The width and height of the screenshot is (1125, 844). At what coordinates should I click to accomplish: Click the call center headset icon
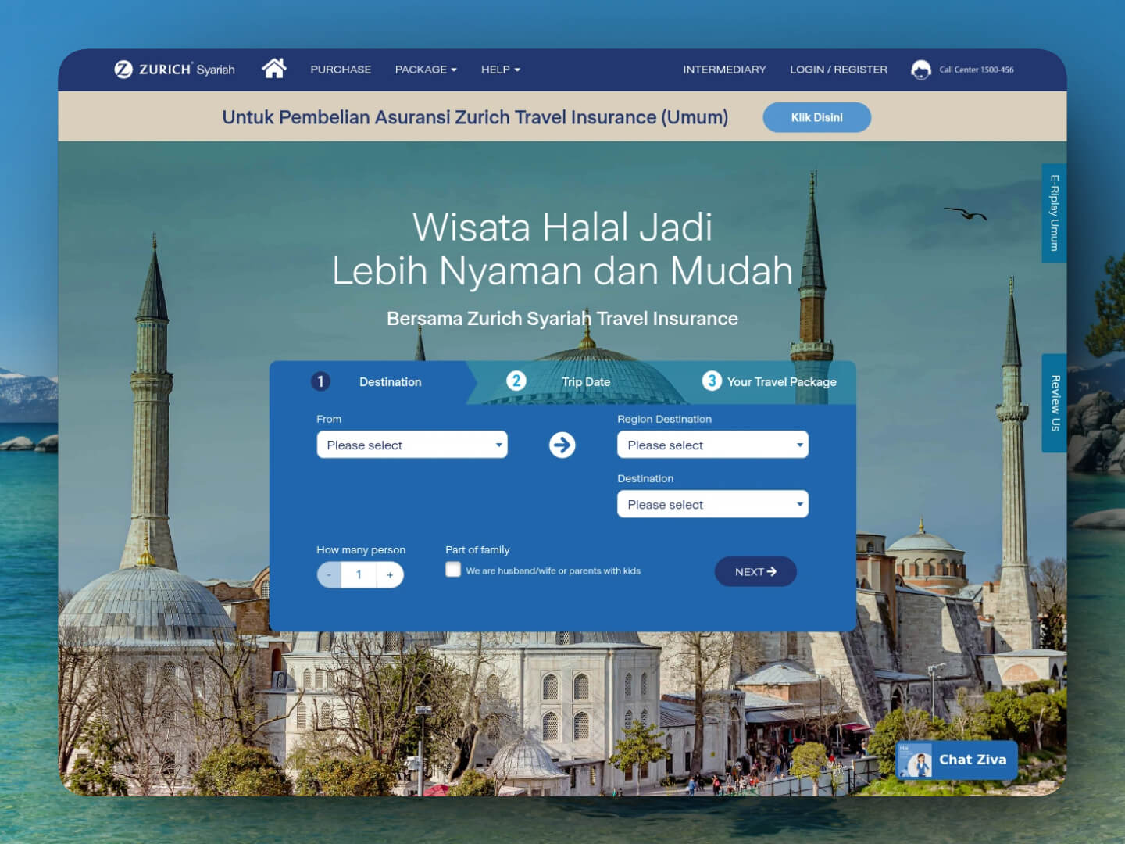pyautogui.click(x=921, y=70)
